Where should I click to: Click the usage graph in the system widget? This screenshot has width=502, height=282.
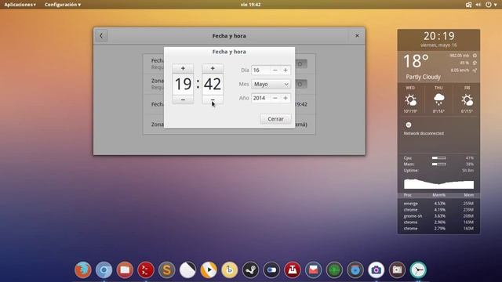(x=438, y=184)
